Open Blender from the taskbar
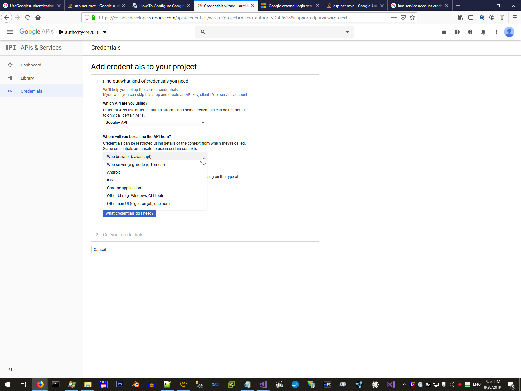The image size is (521, 391). pos(136,384)
